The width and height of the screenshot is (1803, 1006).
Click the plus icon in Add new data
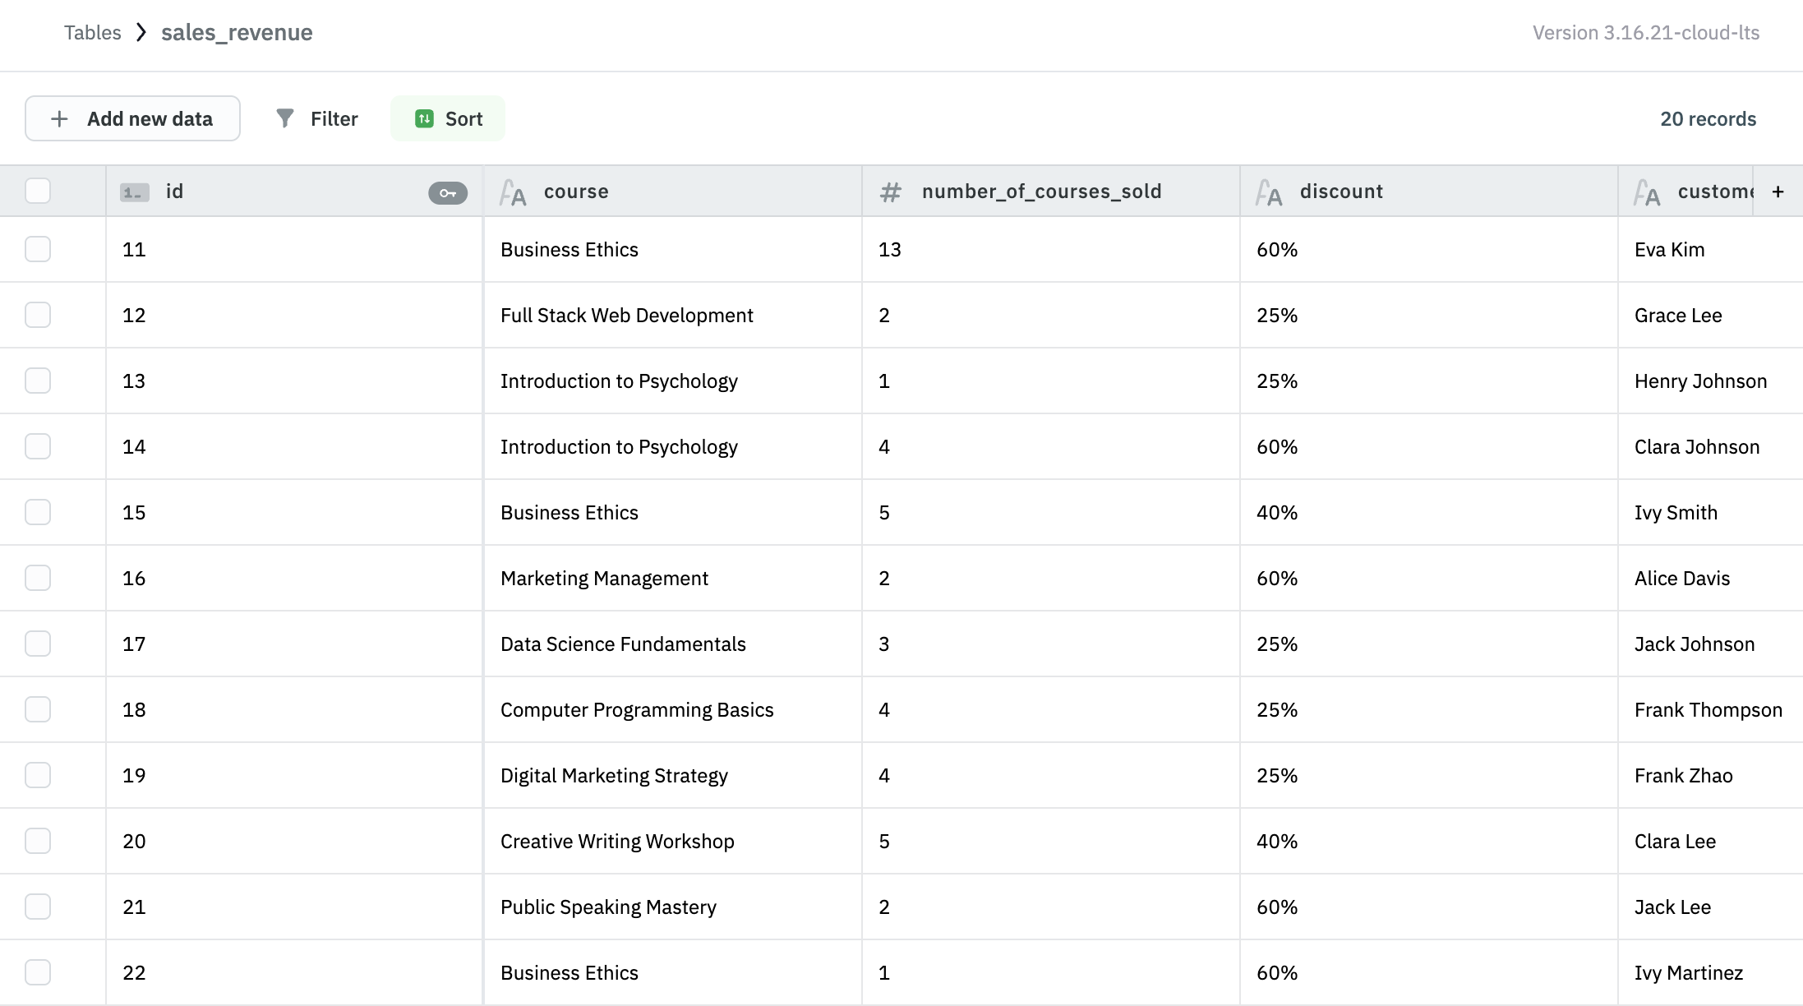[59, 118]
